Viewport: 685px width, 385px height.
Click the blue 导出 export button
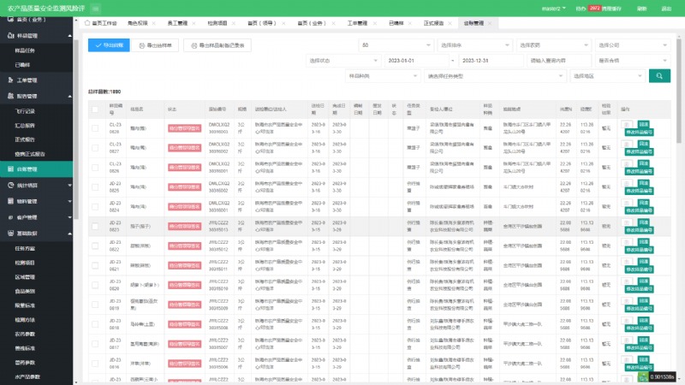[x=109, y=45]
